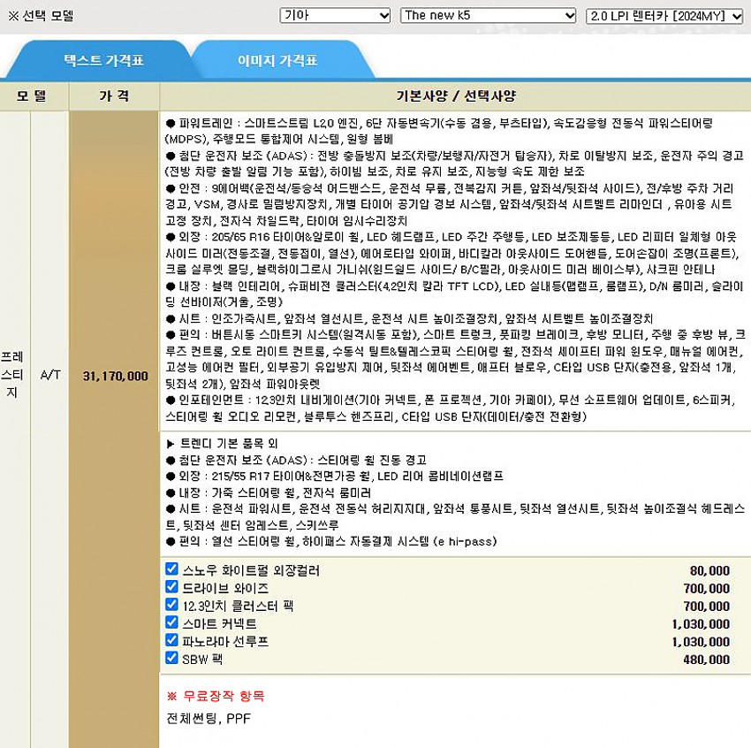The image size is (751, 748).
Task: Click the 무료장착 항목 heading
Action: coord(215,696)
